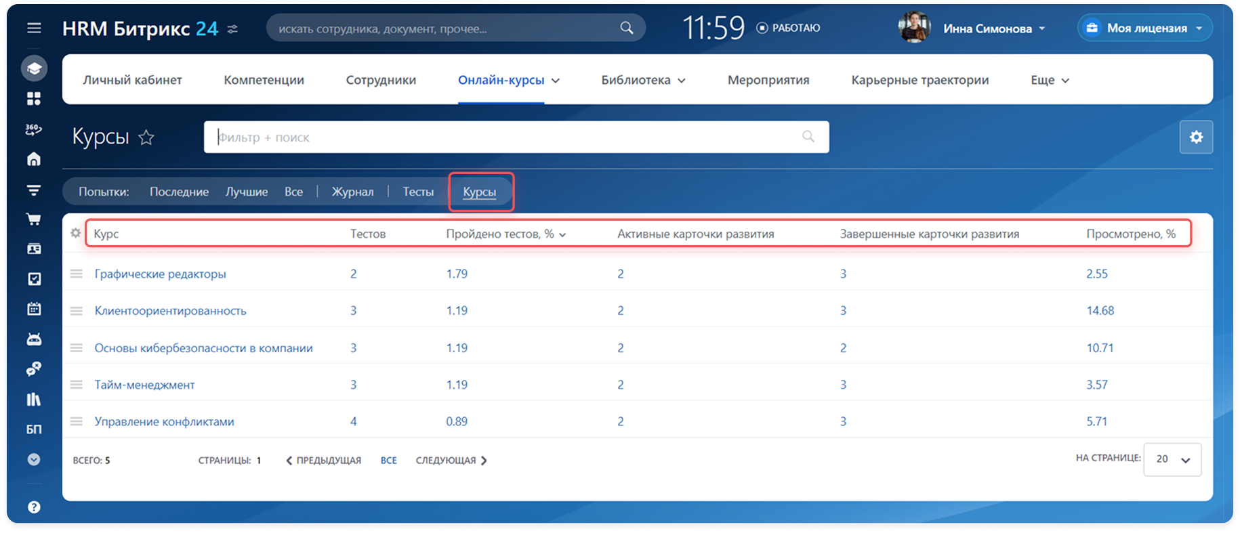Click the table column settings gear icon
Screen dimensions: 1240x533
(75, 233)
